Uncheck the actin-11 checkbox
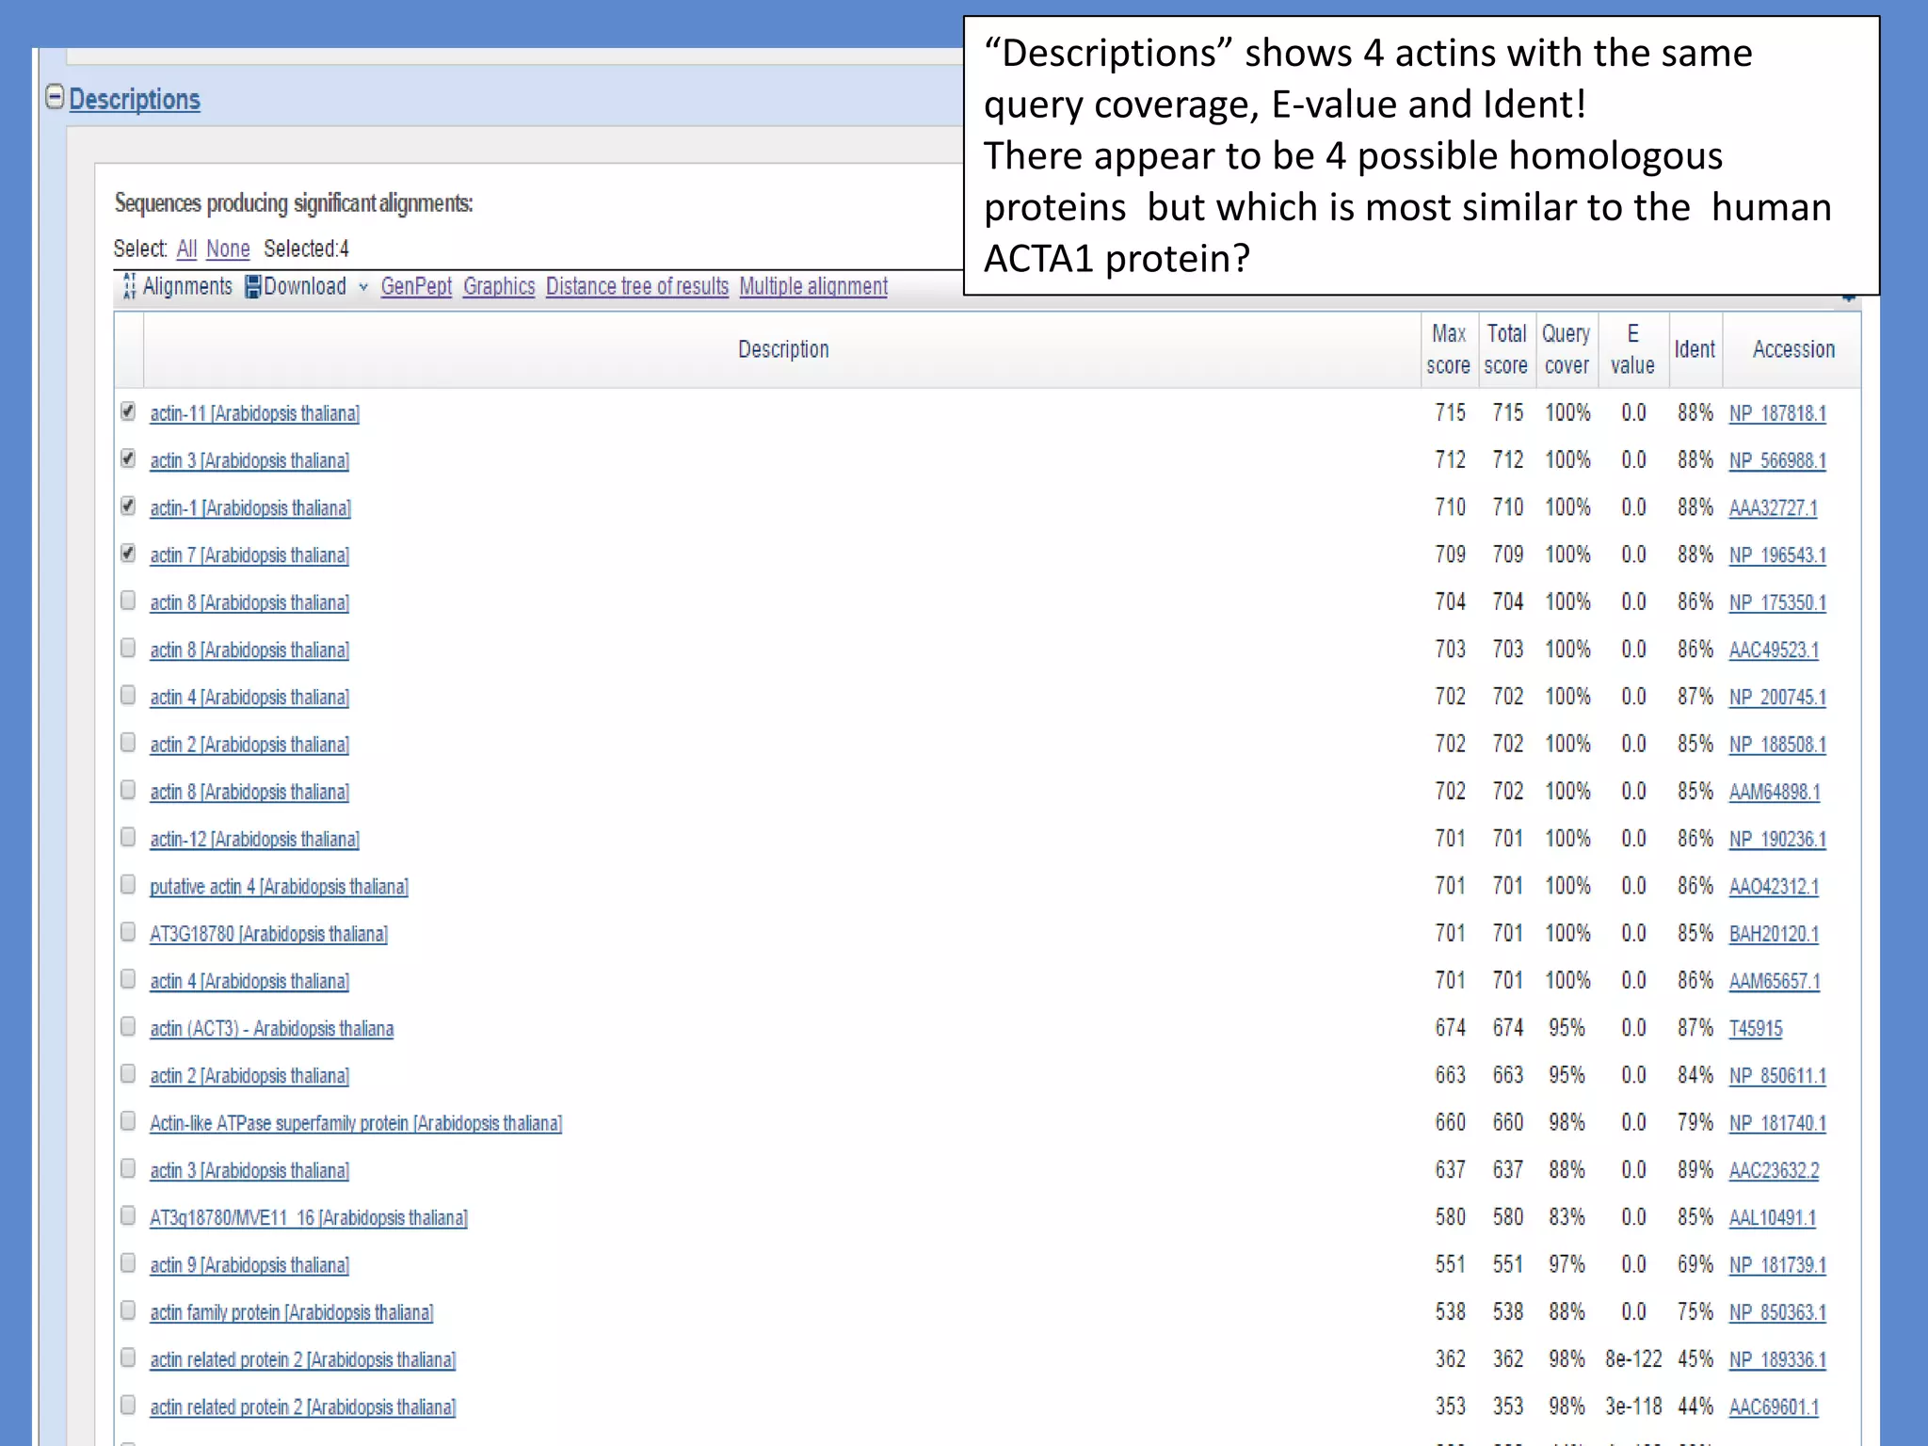Screen dimensions: 1928x1446 click(x=128, y=411)
